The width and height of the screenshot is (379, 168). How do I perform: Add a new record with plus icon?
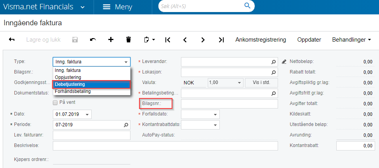(111, 40)
